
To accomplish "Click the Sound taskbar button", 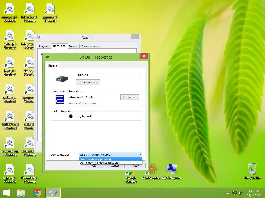I will tap(53, 193).
